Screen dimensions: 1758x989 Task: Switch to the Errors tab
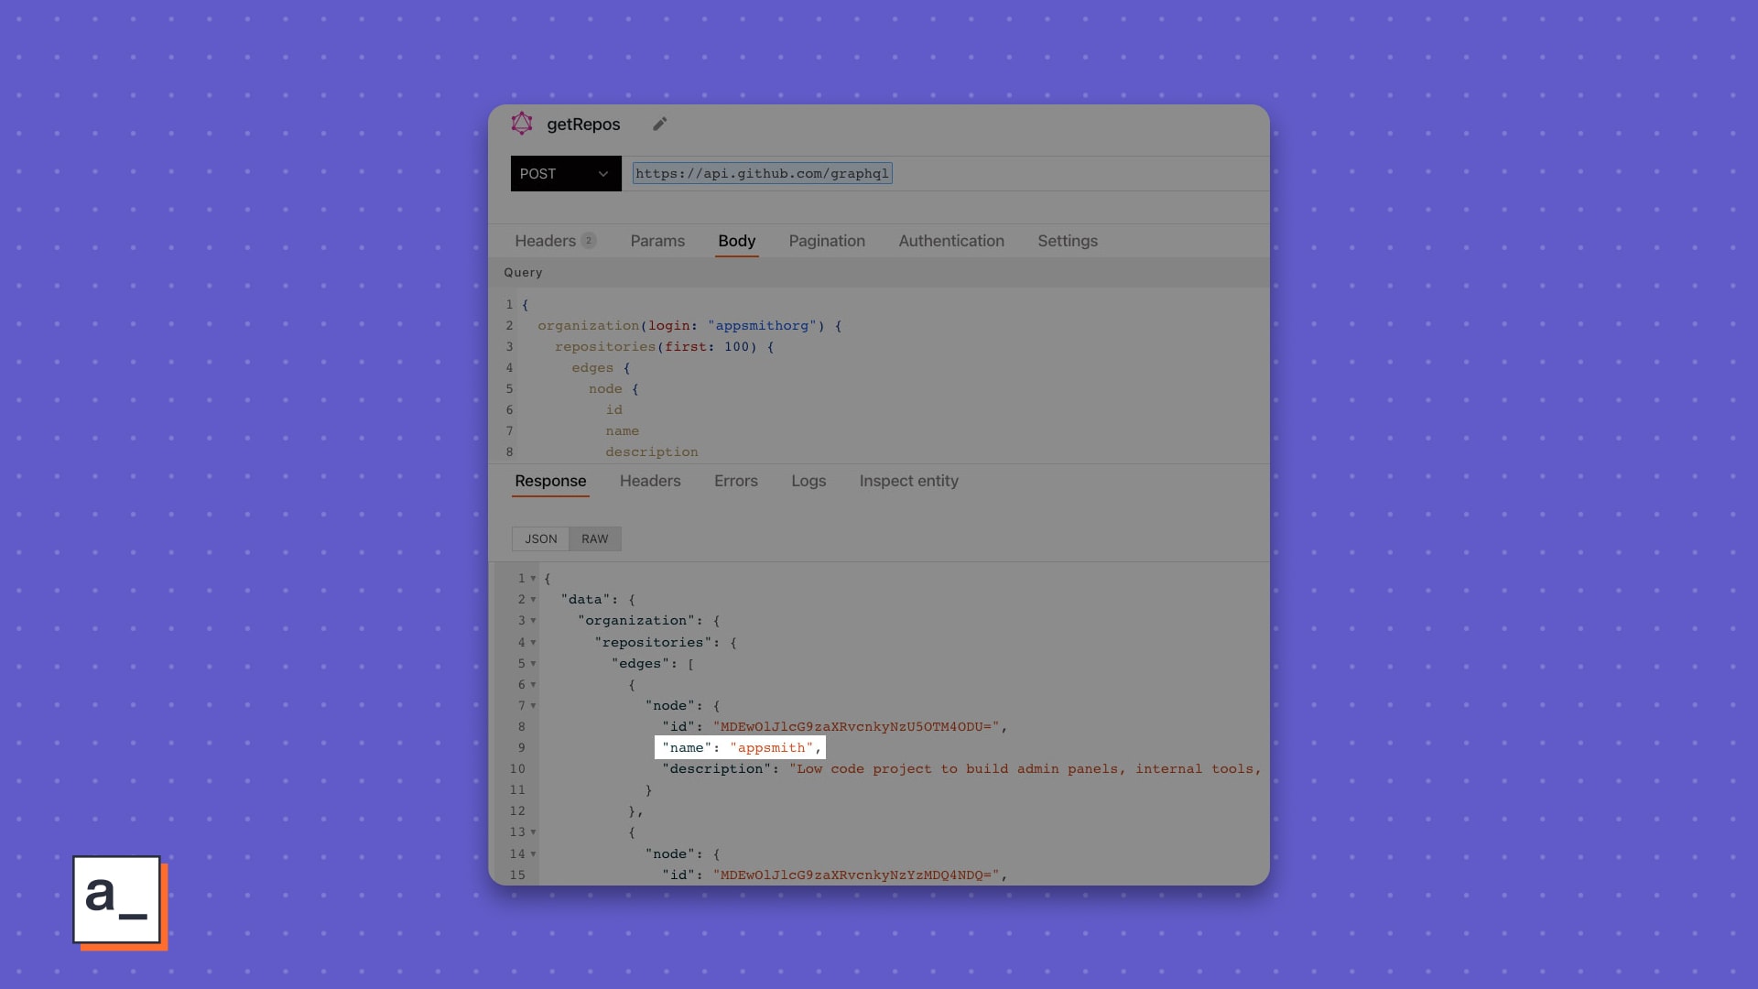pyautogui.click(x=736, y=481)
